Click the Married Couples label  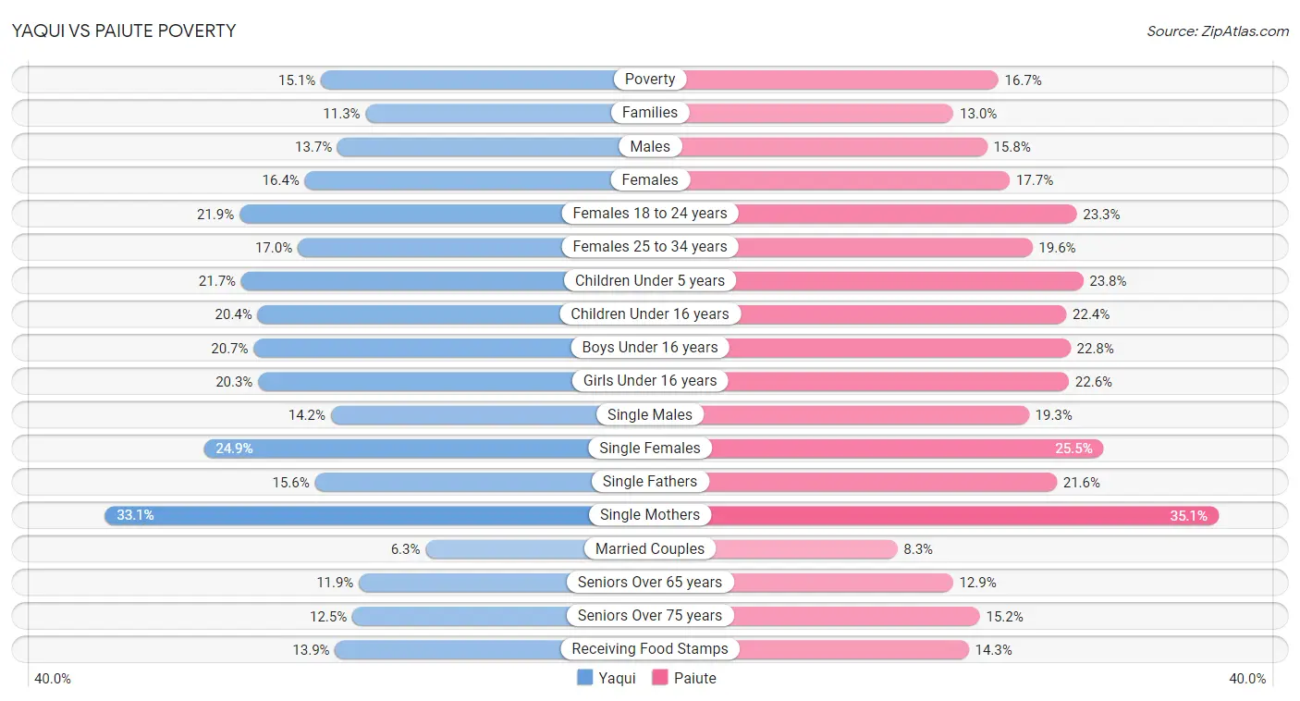point(650,548)
